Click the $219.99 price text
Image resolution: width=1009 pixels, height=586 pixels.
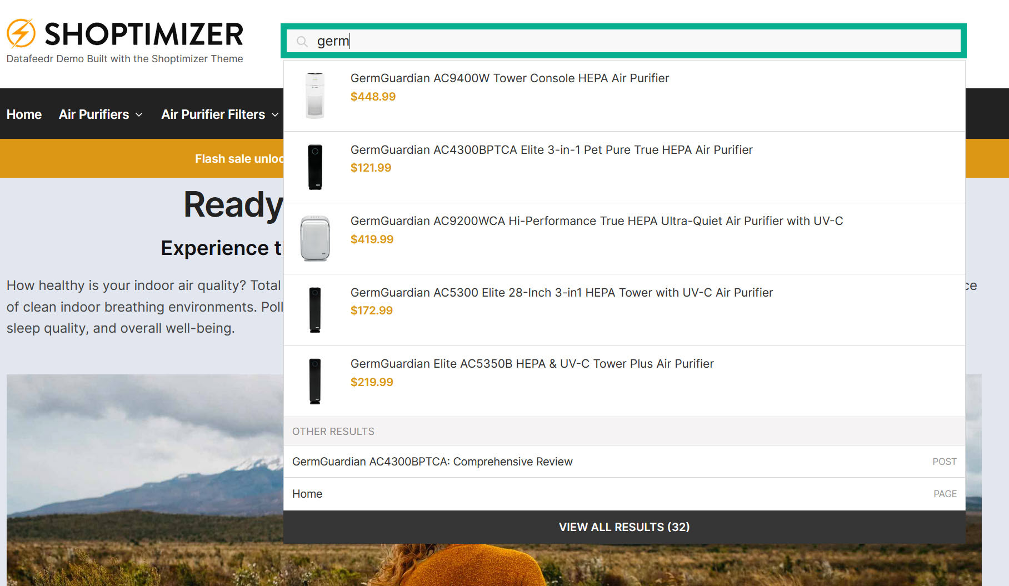371,382
